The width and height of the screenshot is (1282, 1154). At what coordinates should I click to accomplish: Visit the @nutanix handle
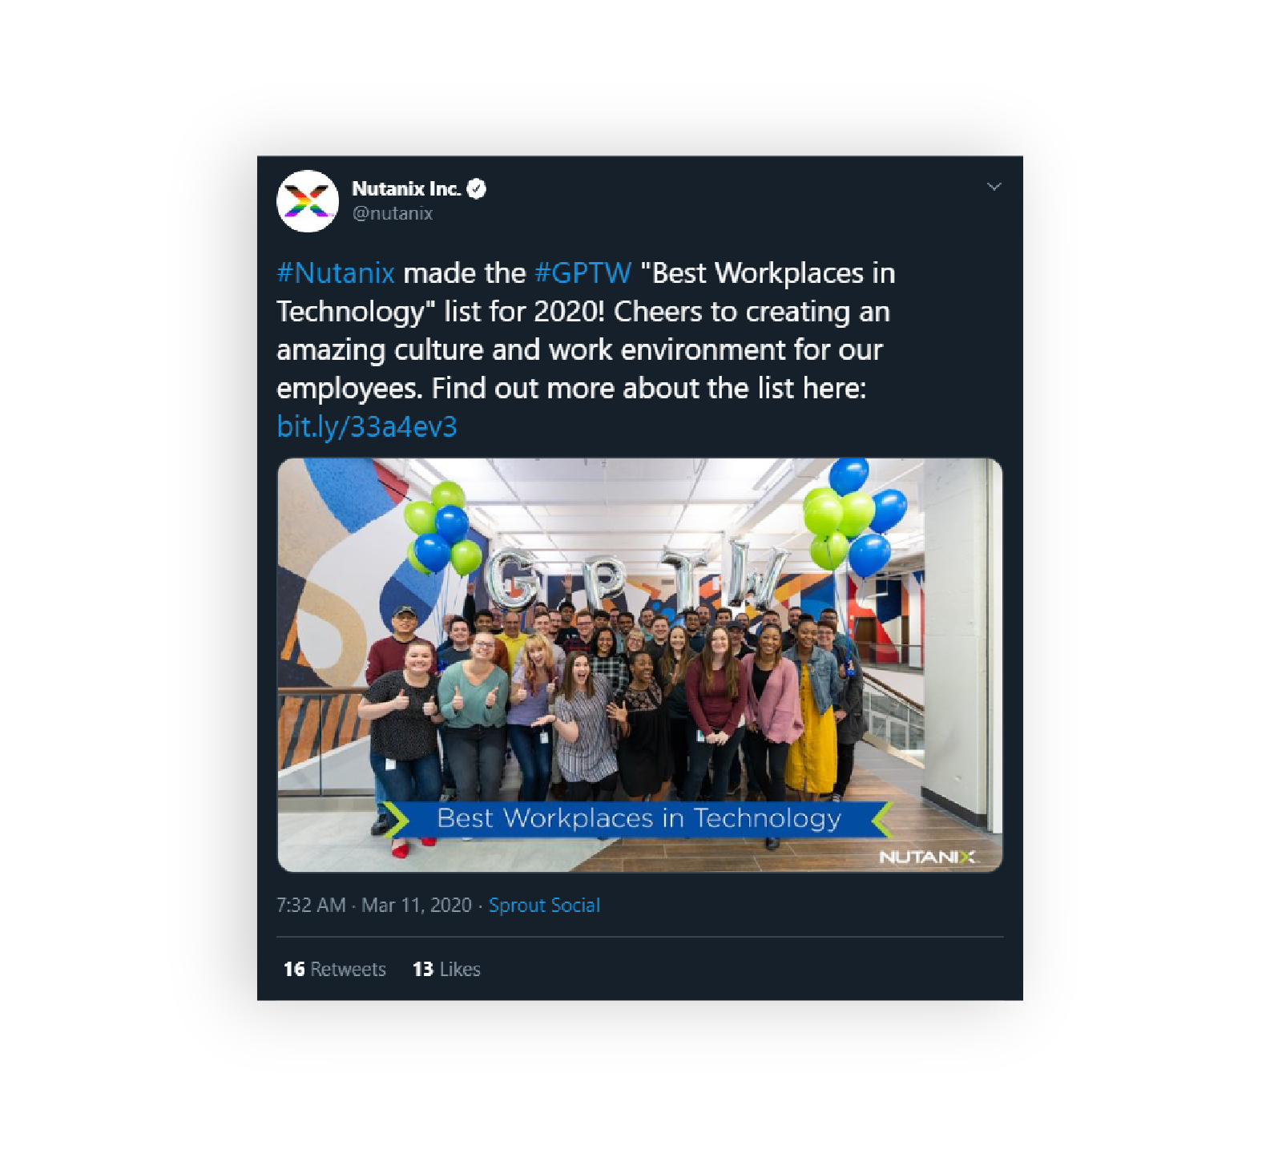point(393,214)
